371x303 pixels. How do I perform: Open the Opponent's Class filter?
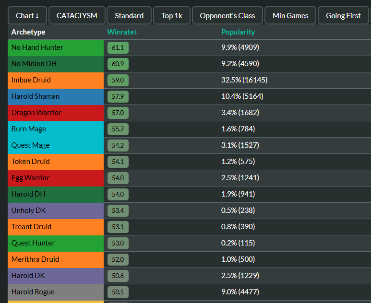(x=227, y=16)
